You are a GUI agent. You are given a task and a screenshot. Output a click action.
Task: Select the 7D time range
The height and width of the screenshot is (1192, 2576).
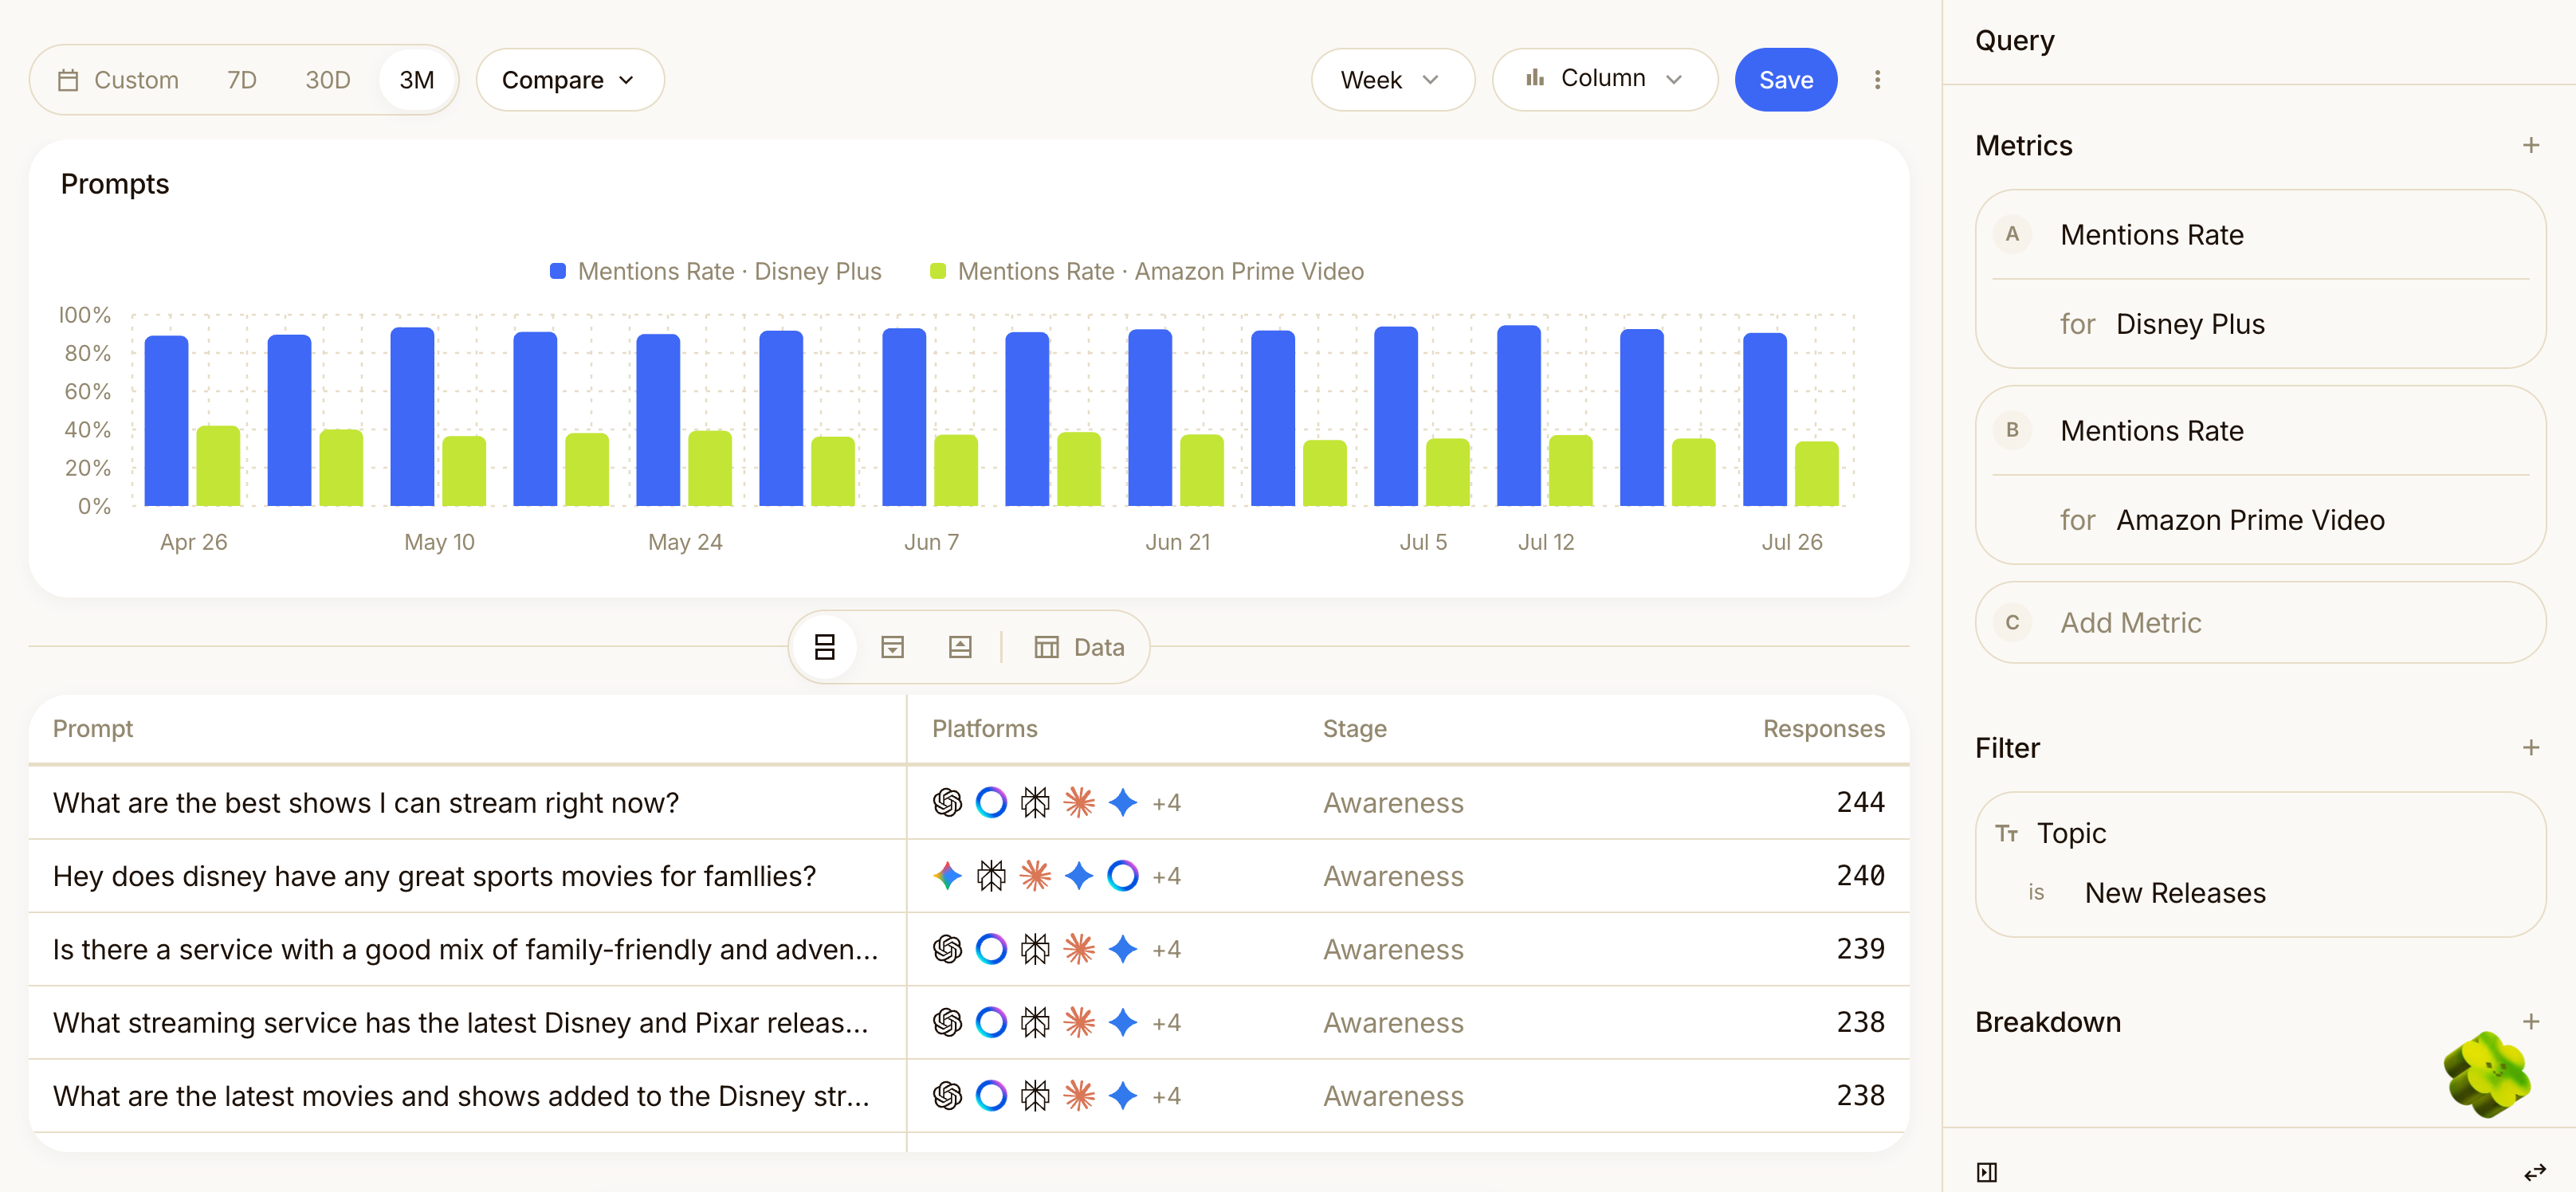(242, 80)
